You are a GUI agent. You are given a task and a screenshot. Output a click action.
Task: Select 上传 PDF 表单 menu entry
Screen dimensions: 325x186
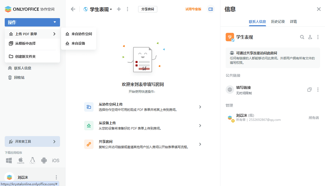pos(32,34)
